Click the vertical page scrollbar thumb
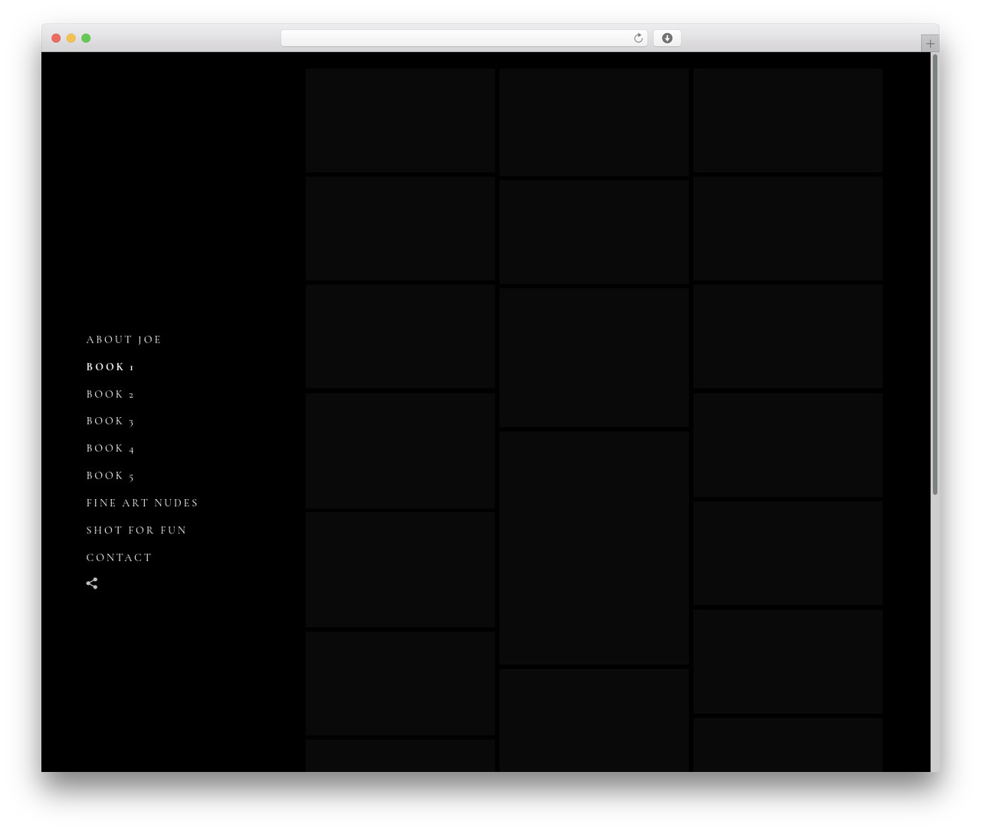This screenshot has height=831, width=981. pyautogui.click(x=934, y=274)
